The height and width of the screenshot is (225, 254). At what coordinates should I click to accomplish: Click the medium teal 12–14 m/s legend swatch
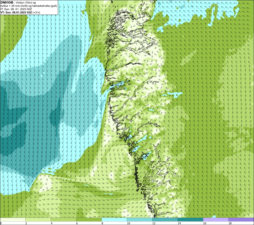pos(165,219)
